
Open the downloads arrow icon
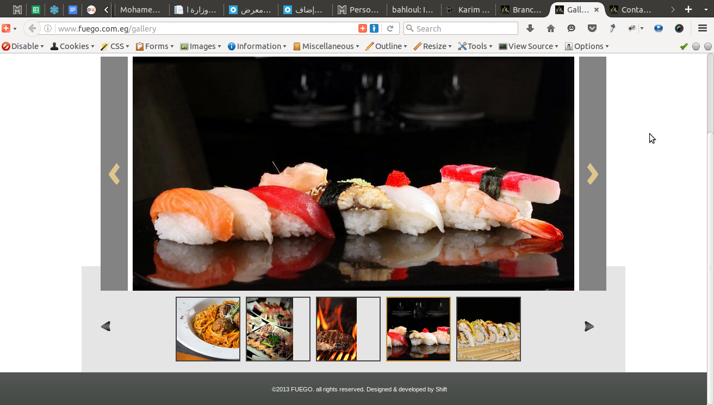click(530, 28)
